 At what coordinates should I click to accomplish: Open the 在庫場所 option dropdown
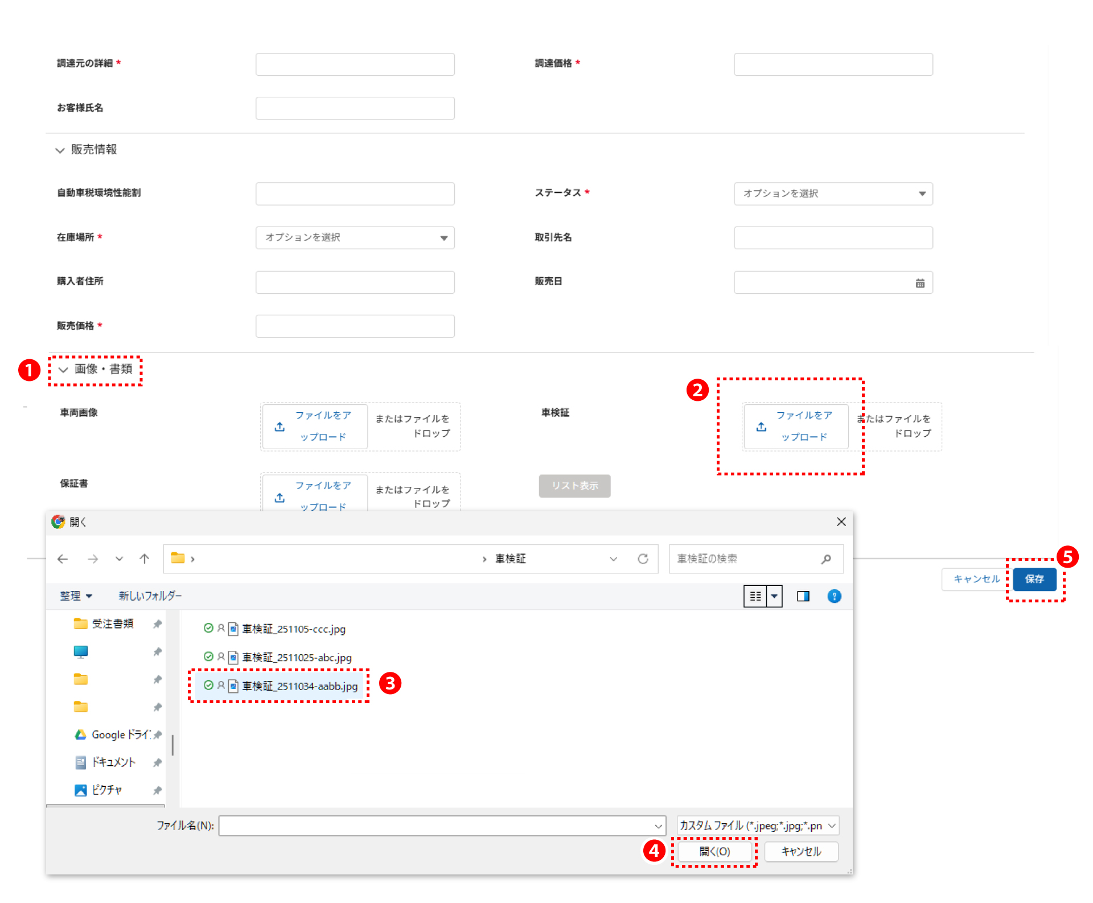pos(355,237)
